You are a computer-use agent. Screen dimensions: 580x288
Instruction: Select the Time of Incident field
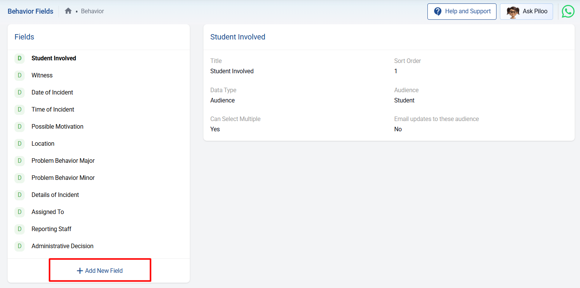point(53,110)
